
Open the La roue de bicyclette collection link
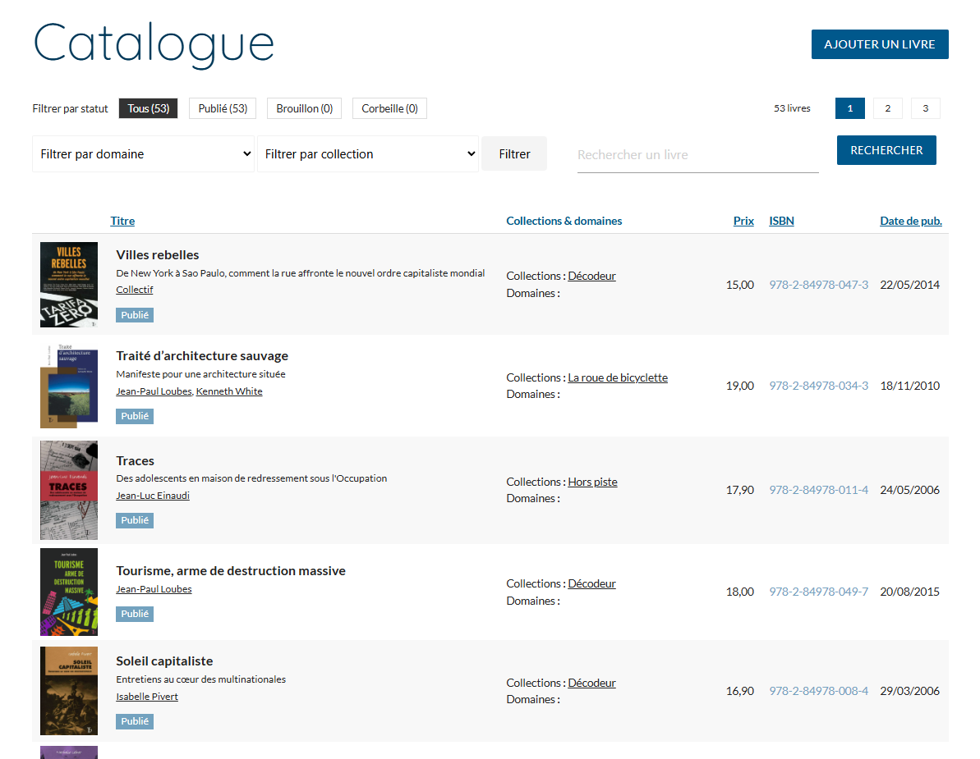(x=618, y=377)
